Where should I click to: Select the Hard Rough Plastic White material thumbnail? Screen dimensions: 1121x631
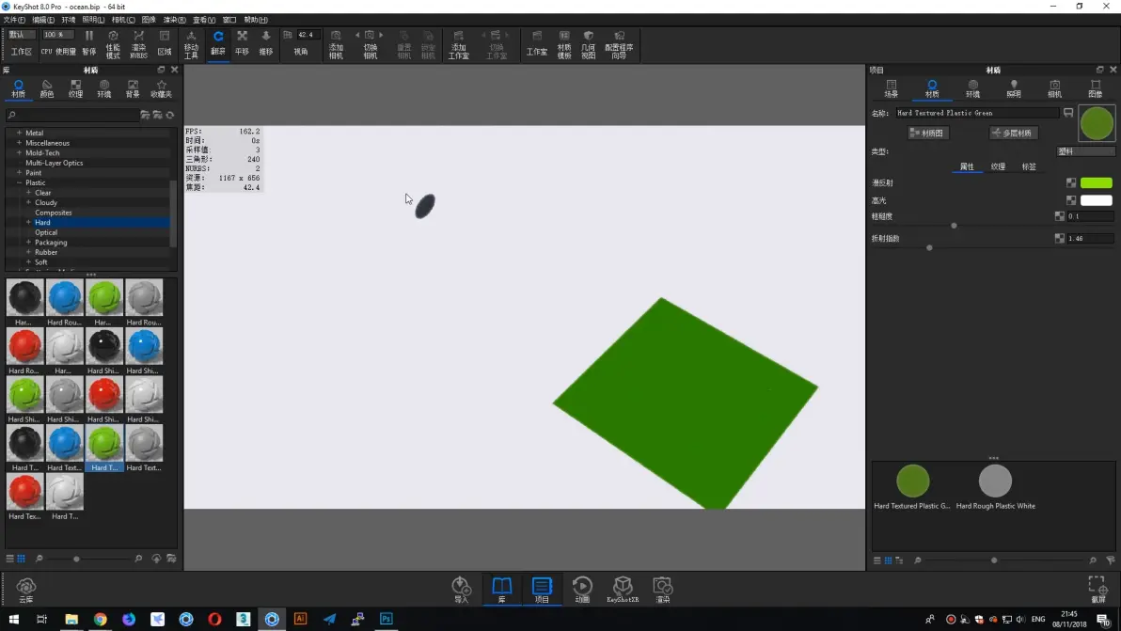click(994, 481)
